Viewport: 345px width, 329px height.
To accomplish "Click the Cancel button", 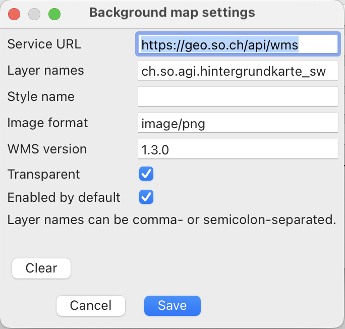I will coord(91,305).
